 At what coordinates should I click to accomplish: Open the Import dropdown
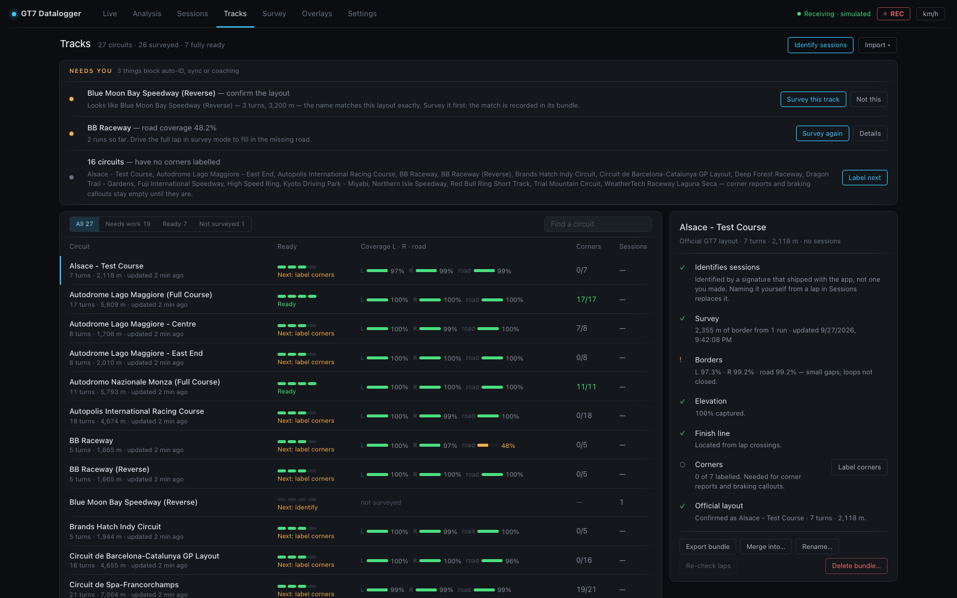877,45
